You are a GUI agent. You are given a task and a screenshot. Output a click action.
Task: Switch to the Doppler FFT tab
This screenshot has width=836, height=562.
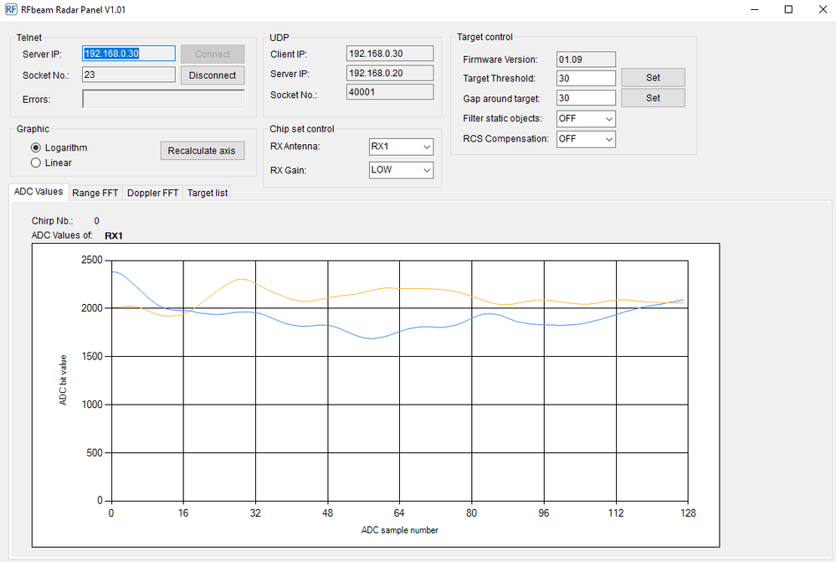pos(152,193)
